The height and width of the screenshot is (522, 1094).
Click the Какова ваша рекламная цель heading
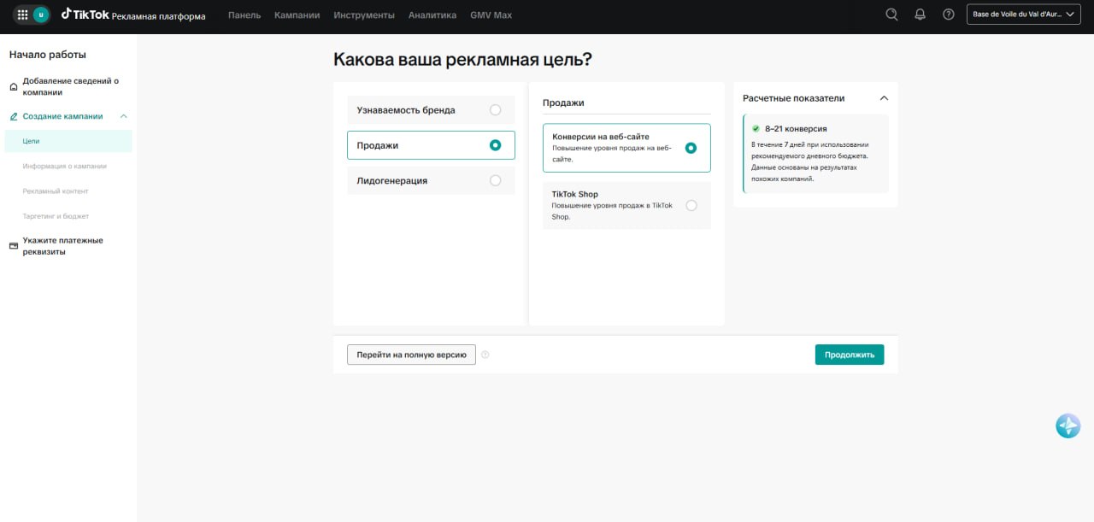[462, 60]
